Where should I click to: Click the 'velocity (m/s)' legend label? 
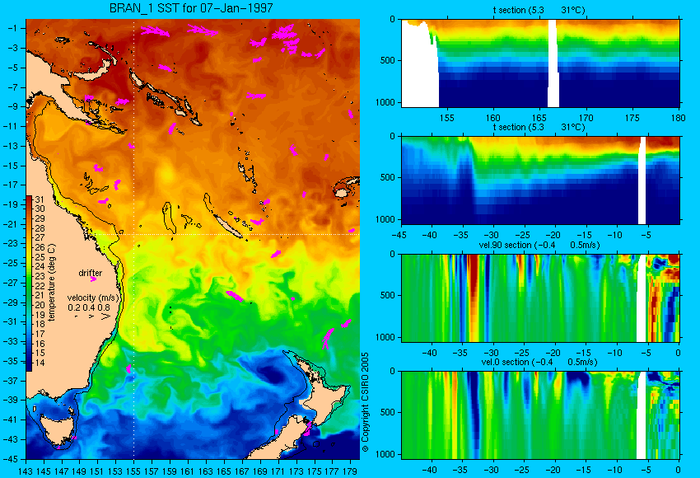(93, 298)
